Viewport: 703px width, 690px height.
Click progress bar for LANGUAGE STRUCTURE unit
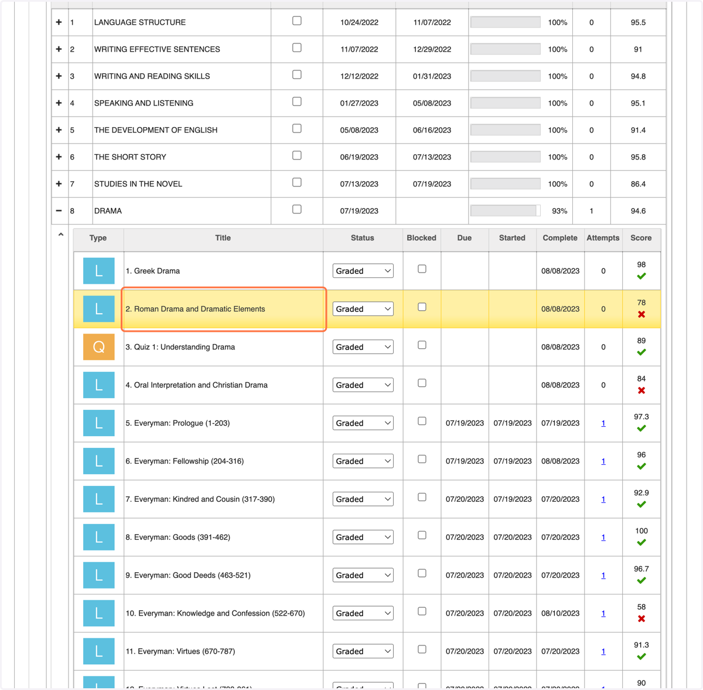[x=506, y=22]
